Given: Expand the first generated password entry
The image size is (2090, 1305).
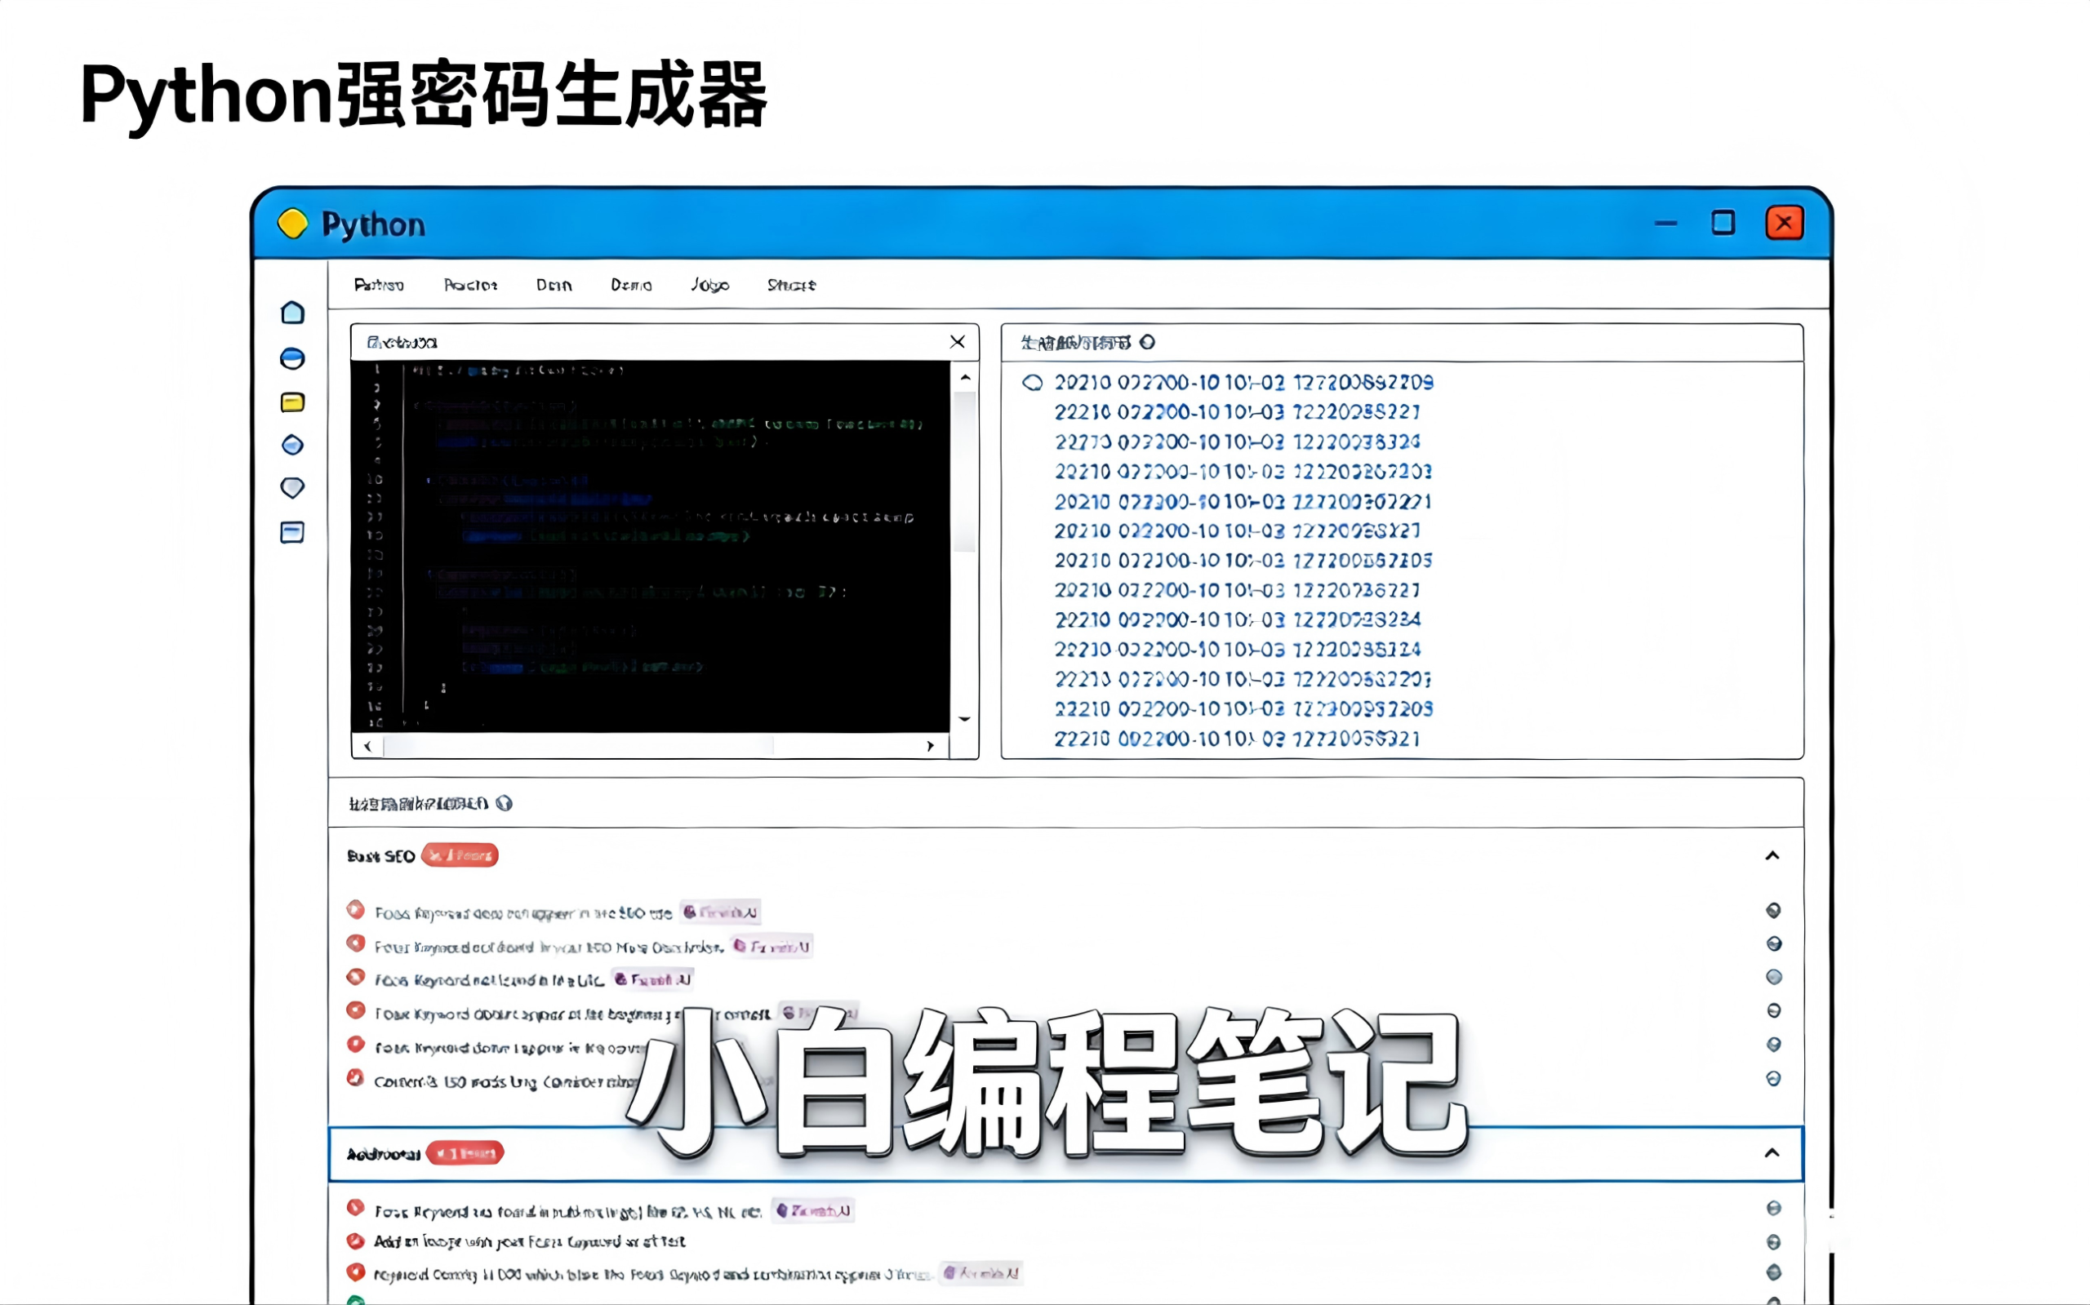Looking at the screenshot, I should click(x=1034, y=381).
